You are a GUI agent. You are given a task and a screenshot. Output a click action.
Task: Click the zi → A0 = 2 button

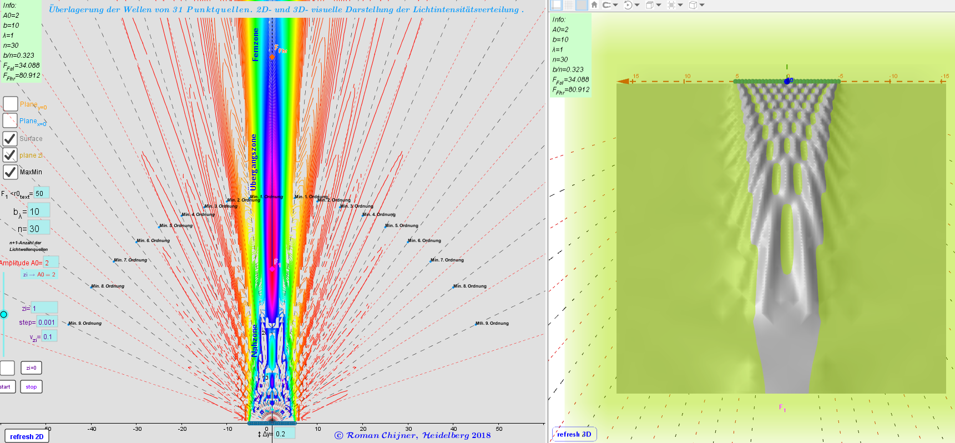click(x=39, y=274)
